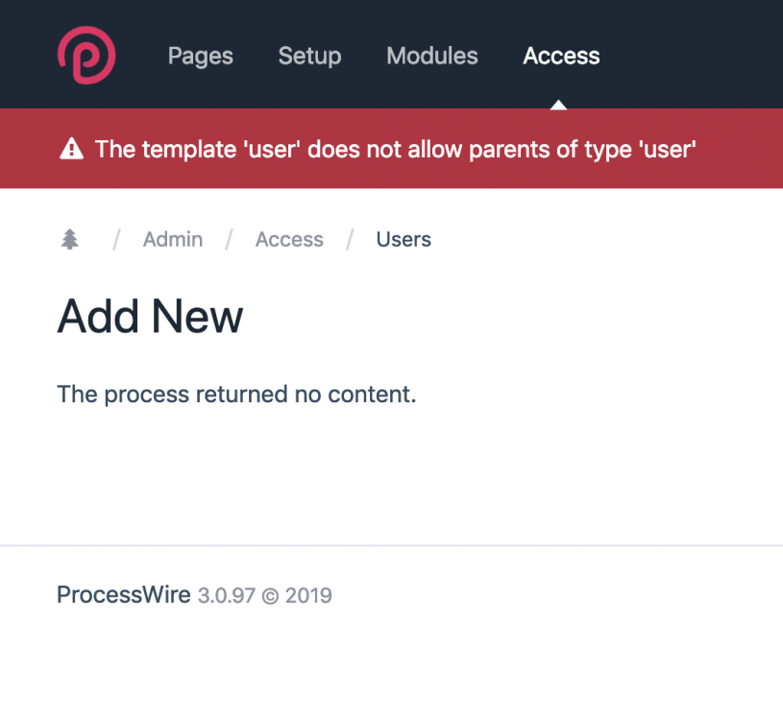This screenshot has height=720, width=783.
Task: Click the slash separator after the tree icon
Action: (115, 239)
